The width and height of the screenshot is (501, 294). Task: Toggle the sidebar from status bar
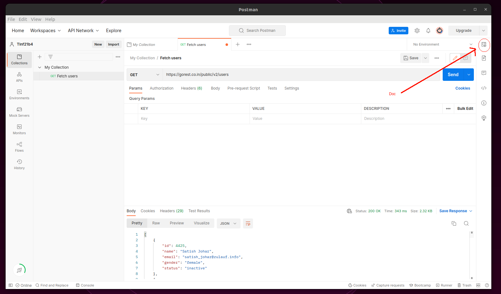coord(11,285)
